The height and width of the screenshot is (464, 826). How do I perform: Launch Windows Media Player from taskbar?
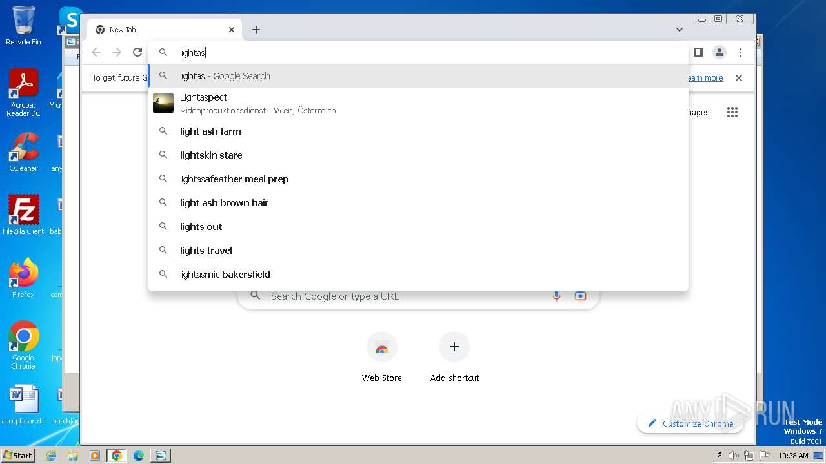(x=95, y=456)
